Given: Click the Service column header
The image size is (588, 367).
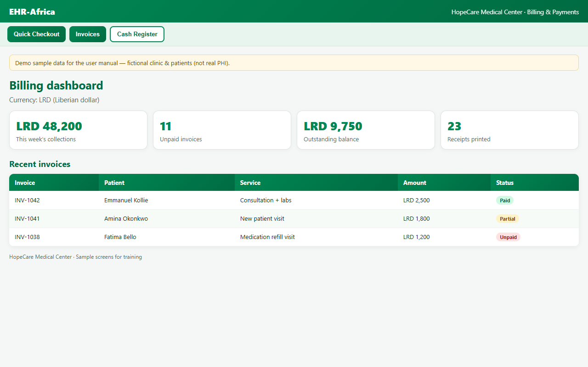Looking at the screenshot, I should pos(316,183).
